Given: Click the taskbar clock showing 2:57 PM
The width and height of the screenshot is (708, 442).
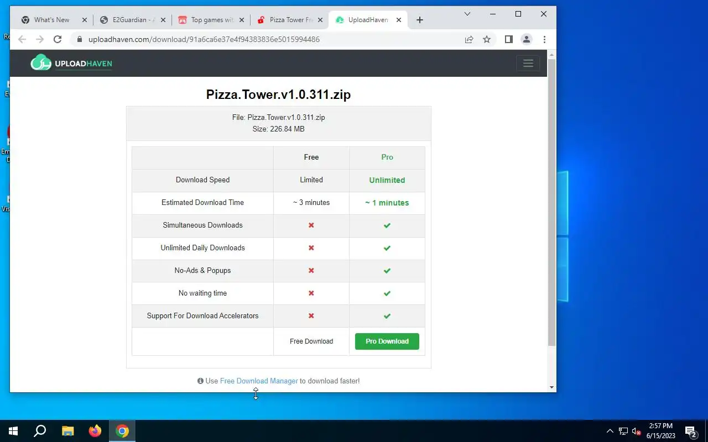Looking at the screenshot, I should [x=661, y=431].
